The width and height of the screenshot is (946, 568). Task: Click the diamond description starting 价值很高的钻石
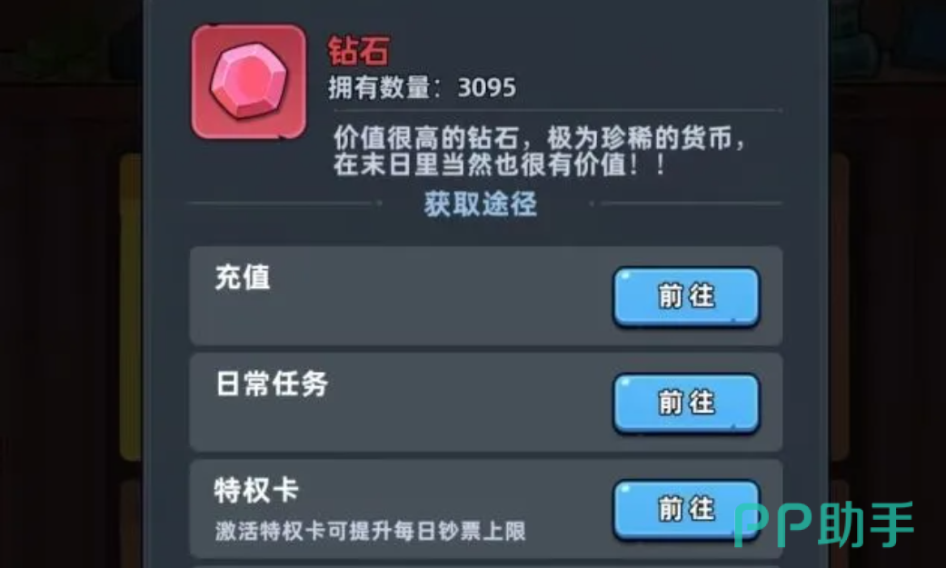(x=540, y=138)
